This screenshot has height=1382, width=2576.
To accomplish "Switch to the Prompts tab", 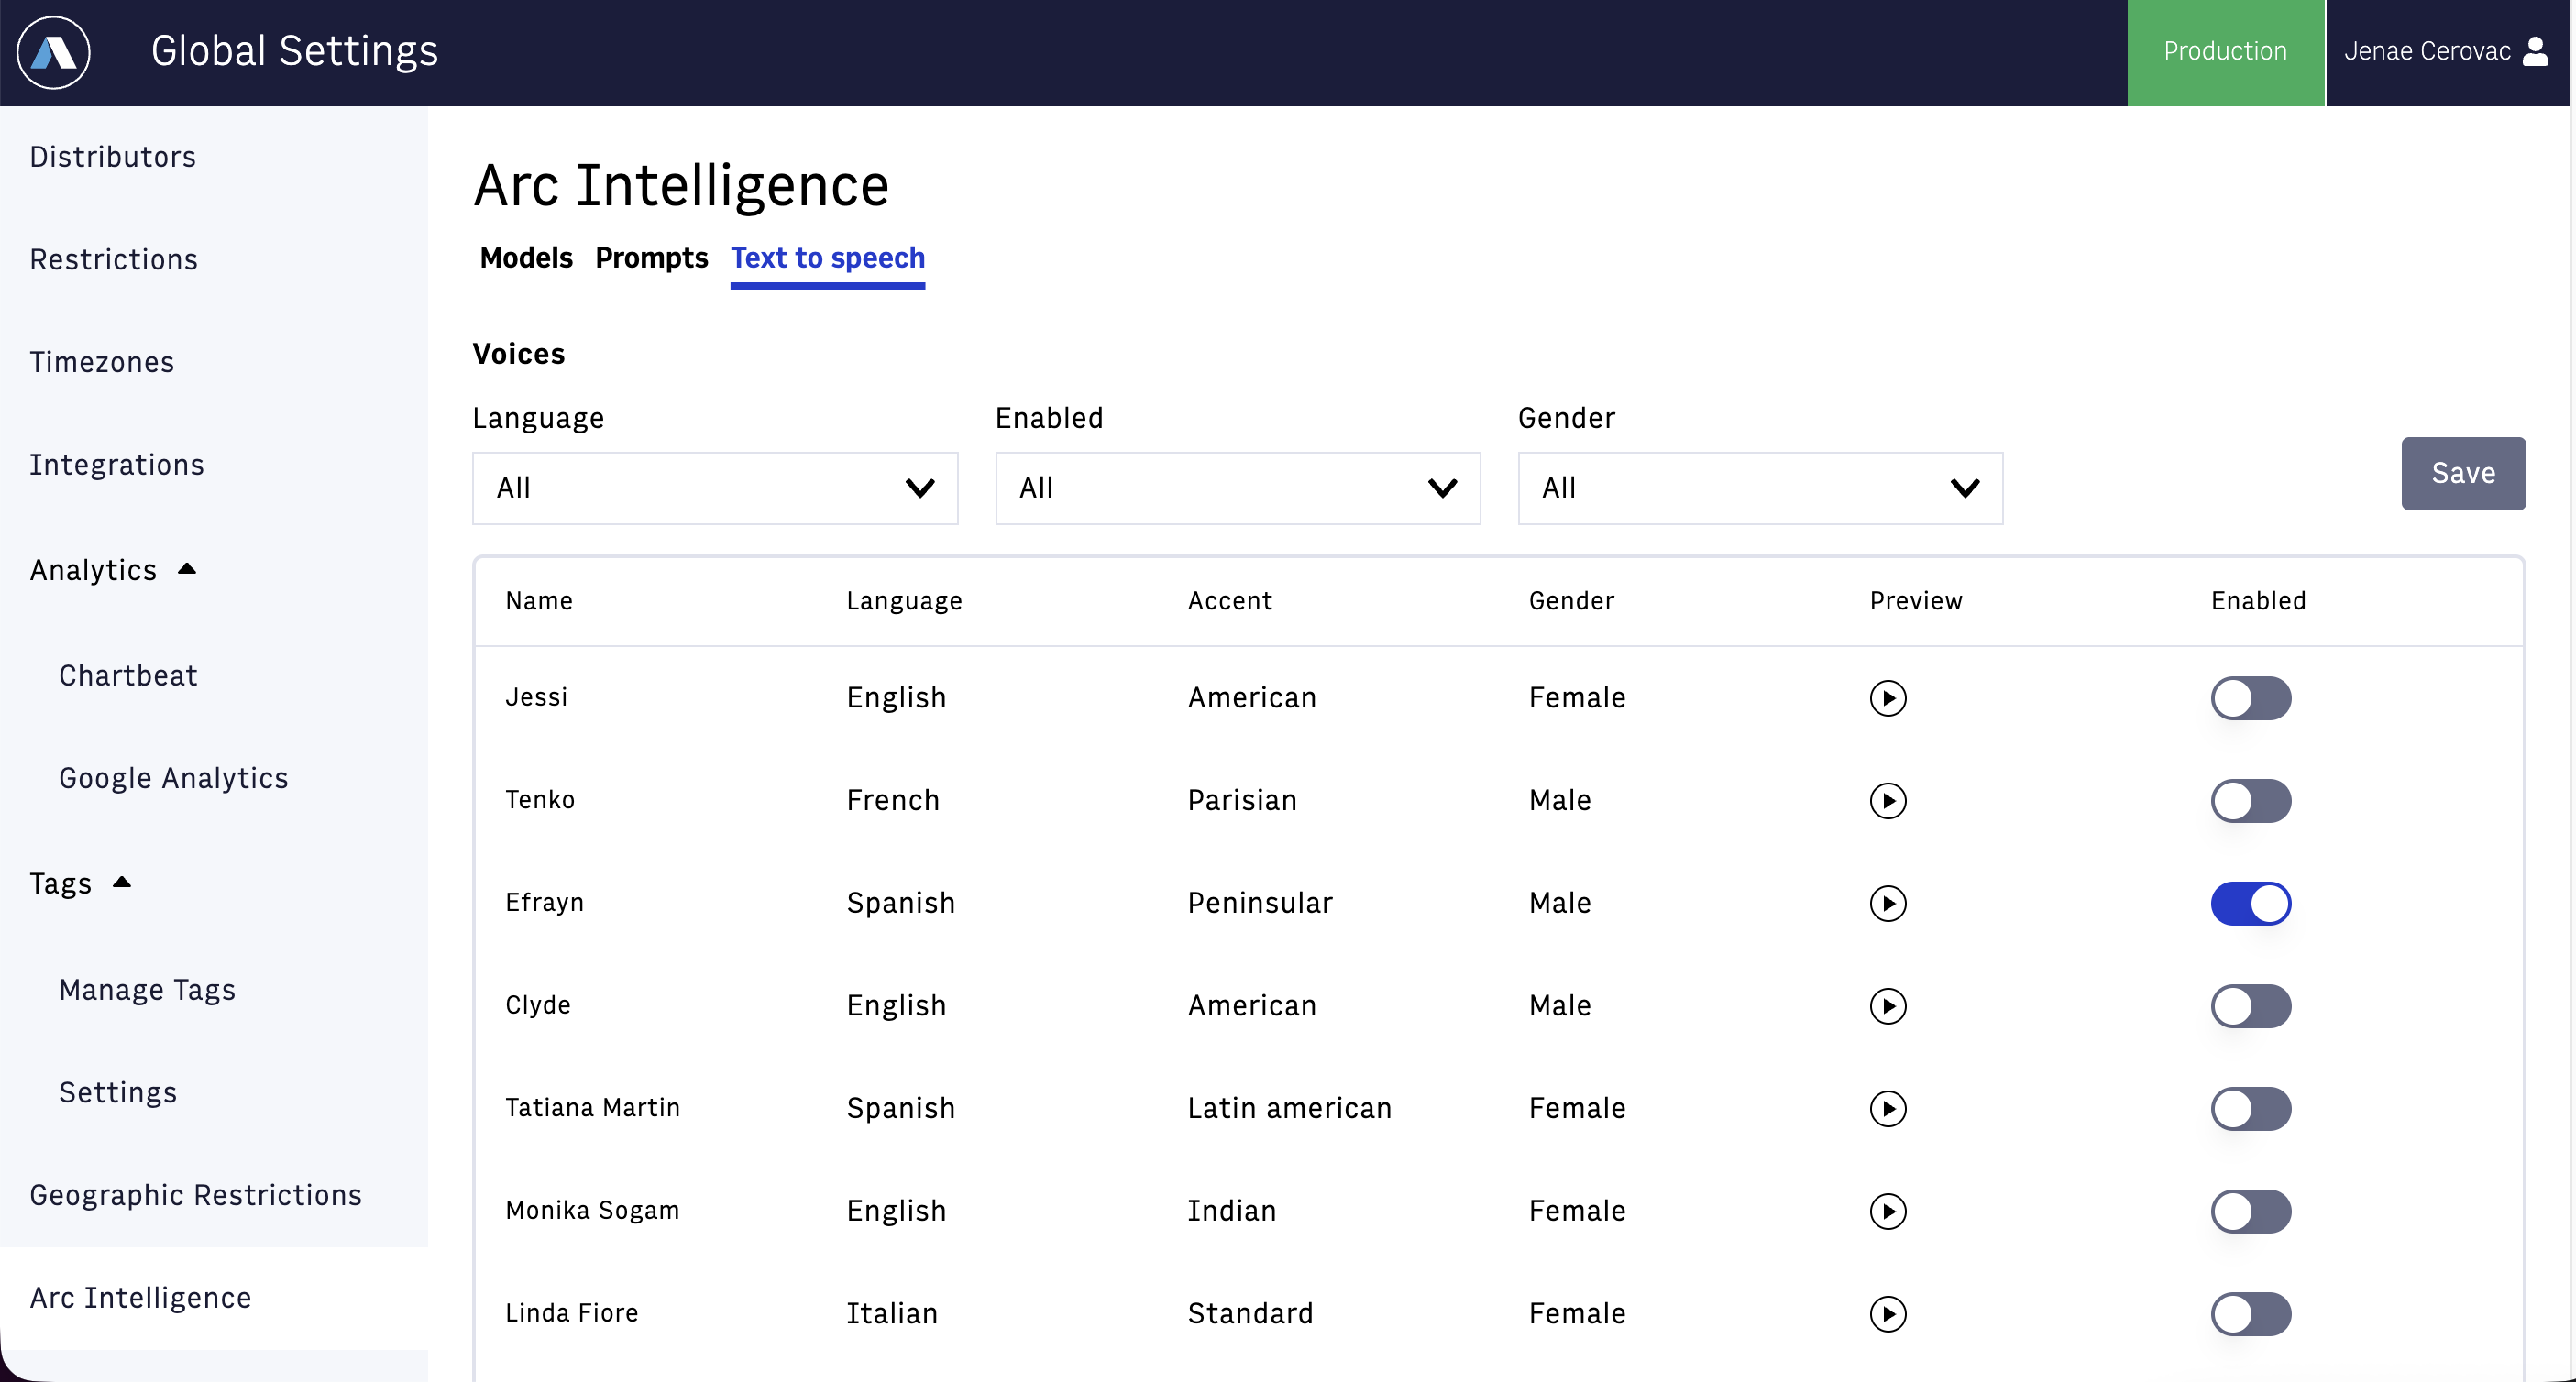I will (651, 258).
